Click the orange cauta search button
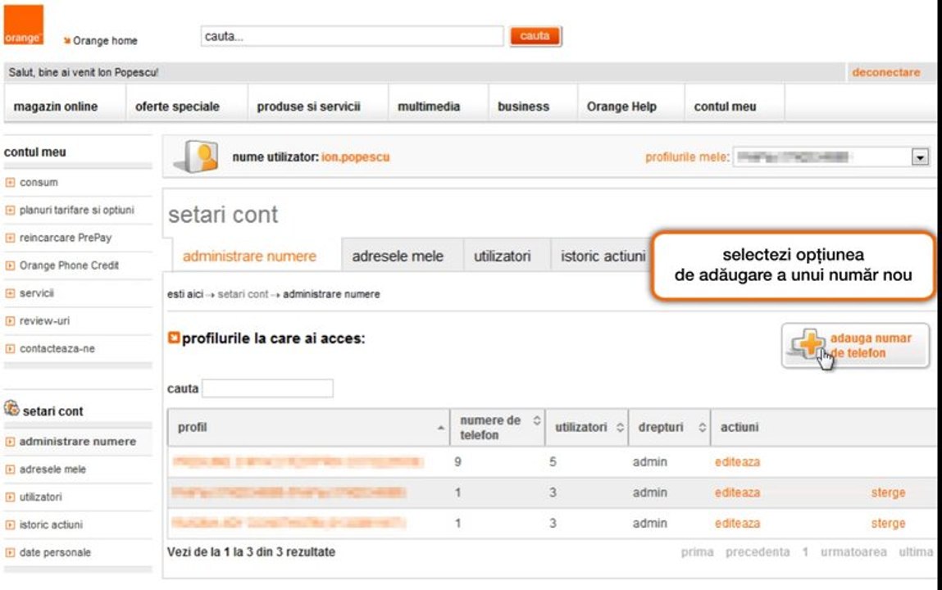Image resolution: width=942 pixels, height=590 pixels. pyautogui.click(x=535, y=36)
